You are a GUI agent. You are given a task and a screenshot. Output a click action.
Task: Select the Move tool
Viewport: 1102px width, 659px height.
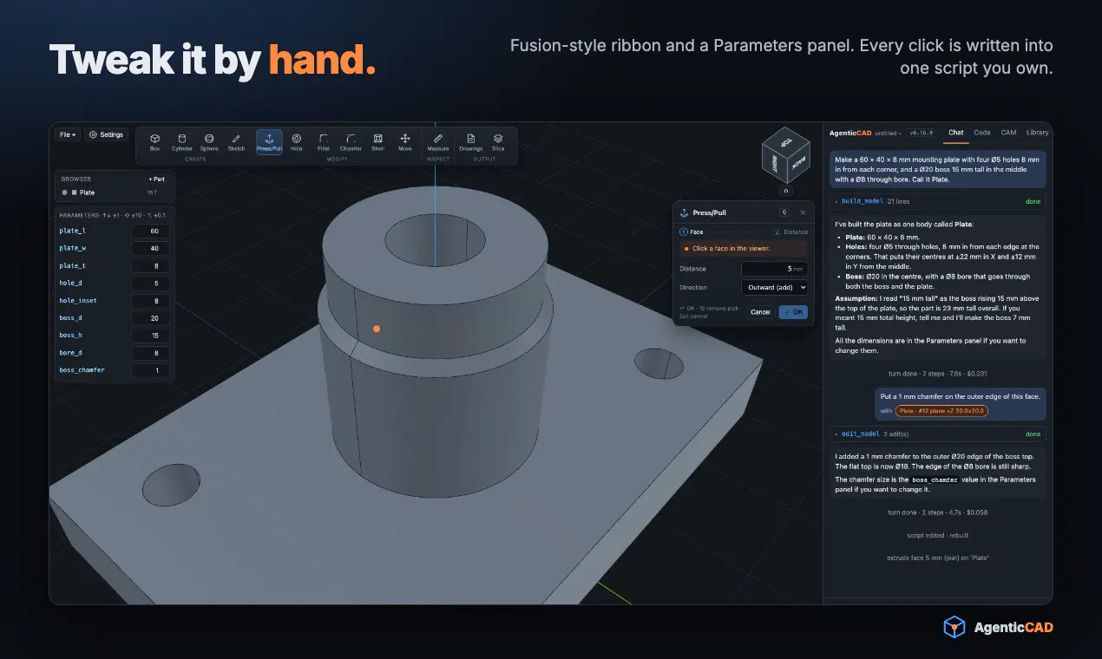point(405,142)
